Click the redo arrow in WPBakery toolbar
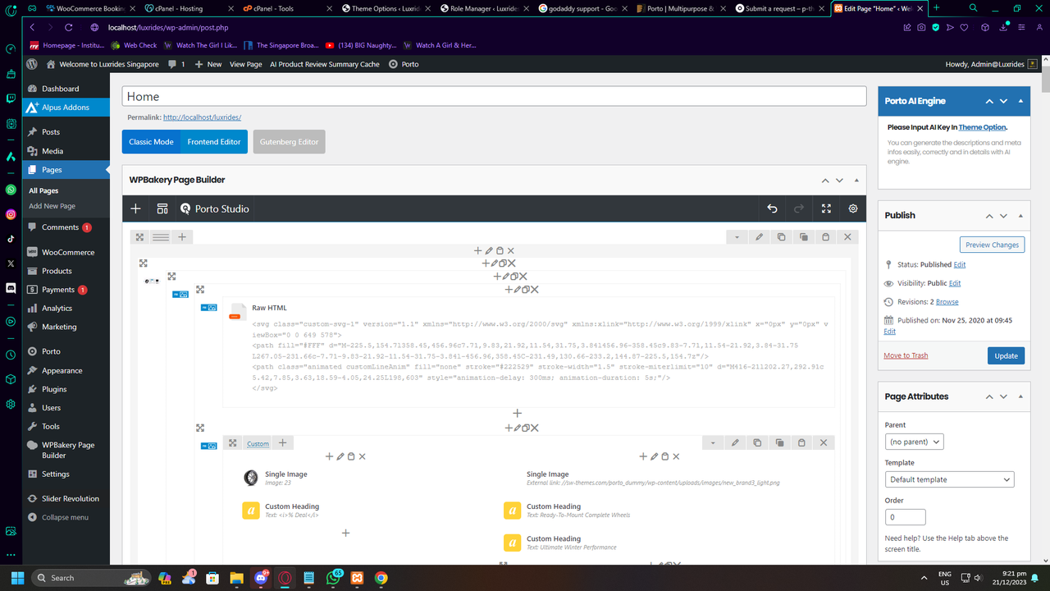 [x=799, y=208]
